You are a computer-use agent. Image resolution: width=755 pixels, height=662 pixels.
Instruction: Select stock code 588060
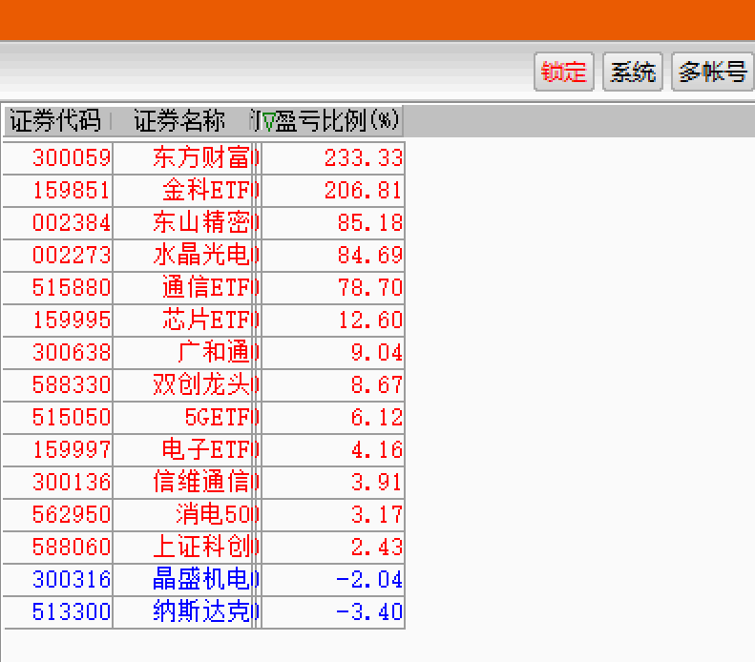click(72, 547)
